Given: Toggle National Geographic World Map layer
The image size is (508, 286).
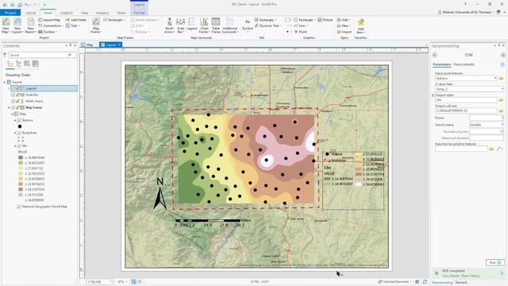Looking at the screenshot, I should tap(19, 207).
